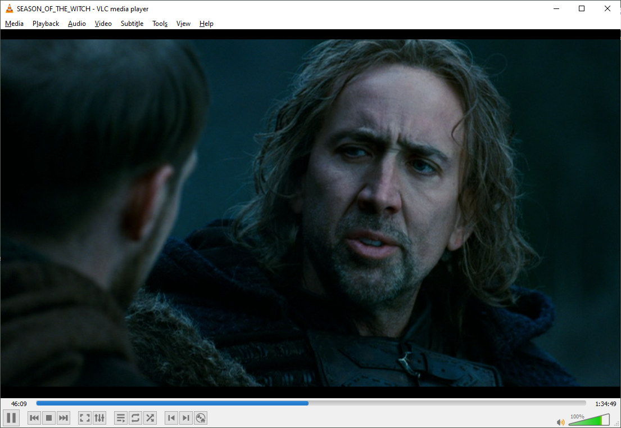The height and width of the screenshot is (428, 621).
Task: Open the Subtitle menu
Action: (x=132, y=24)
